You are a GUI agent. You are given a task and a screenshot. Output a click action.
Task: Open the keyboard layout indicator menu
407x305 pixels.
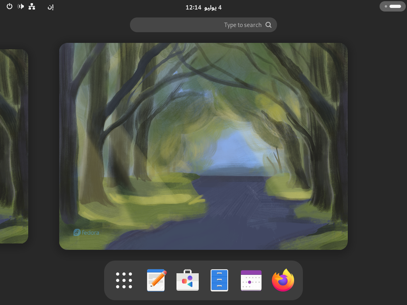pos(50,7)
